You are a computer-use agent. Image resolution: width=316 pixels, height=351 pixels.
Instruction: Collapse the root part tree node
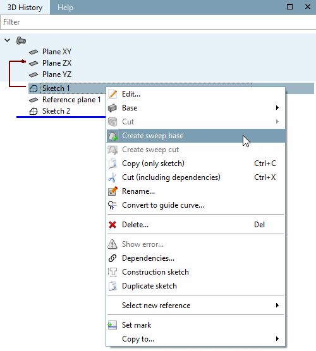tap(8, 40)
